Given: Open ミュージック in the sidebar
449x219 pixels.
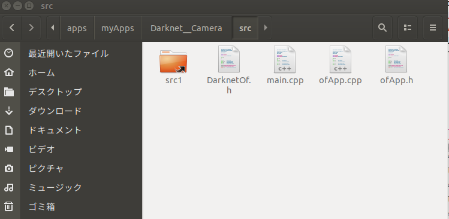Looking at the screenshot, I should click(x=55, y=187).
